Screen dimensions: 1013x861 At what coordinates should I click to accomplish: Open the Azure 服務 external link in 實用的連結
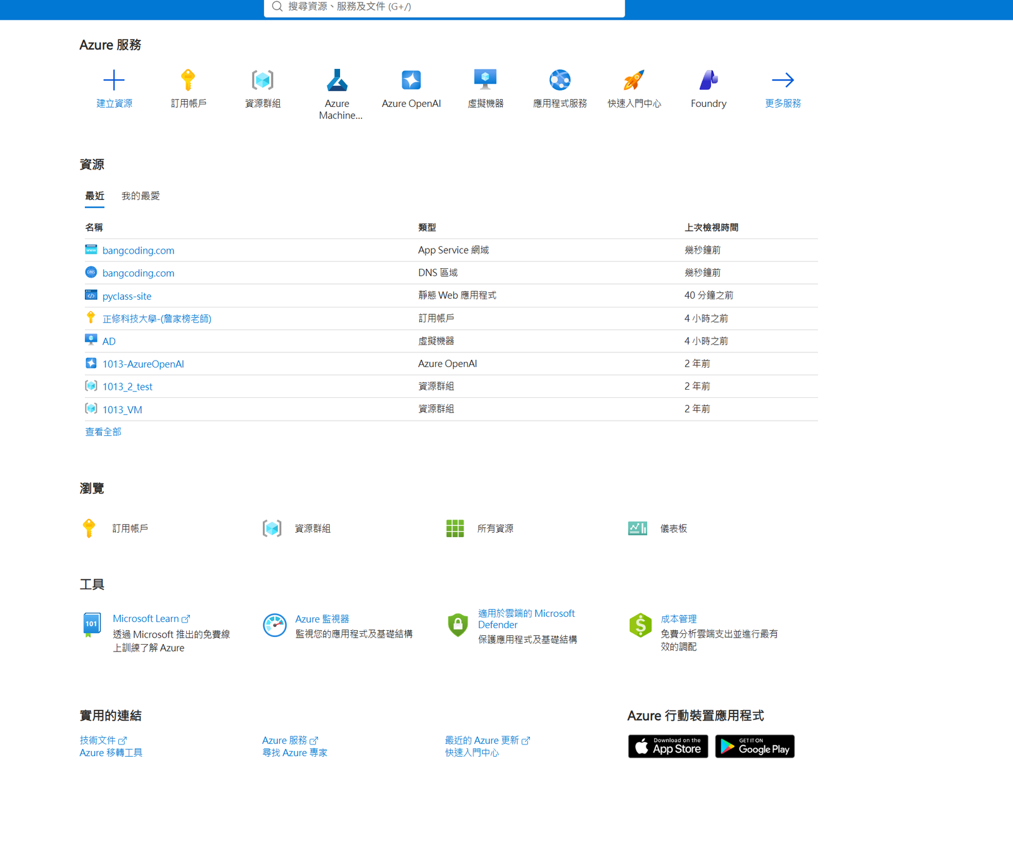point(290,740)
